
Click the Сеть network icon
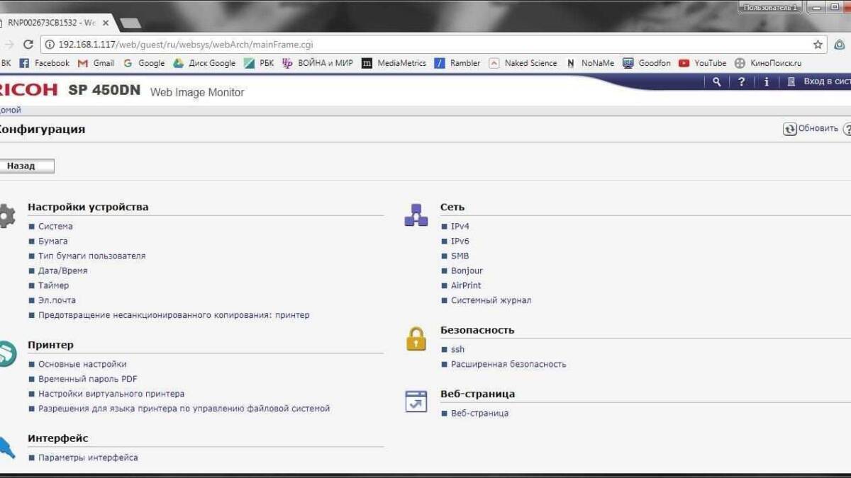(x=416, y=215)
